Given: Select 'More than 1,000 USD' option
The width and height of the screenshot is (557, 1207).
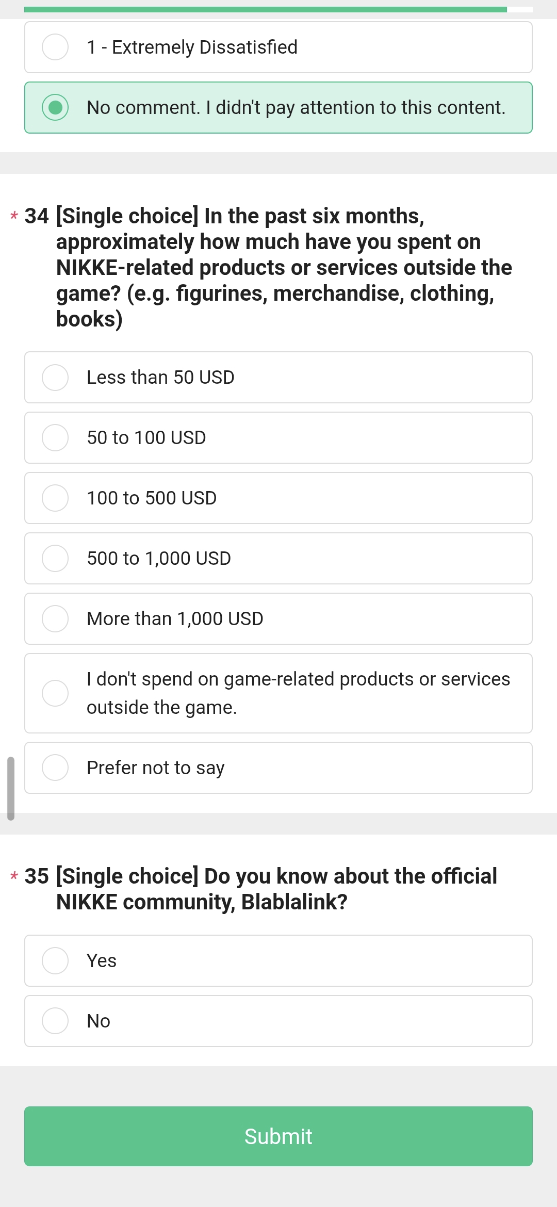Looking at the screenshot, I should click(x=55, y=619).
